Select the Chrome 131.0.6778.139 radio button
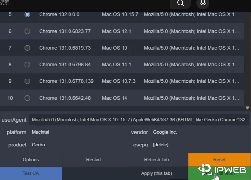251x180 pixels. pos(27,81)
